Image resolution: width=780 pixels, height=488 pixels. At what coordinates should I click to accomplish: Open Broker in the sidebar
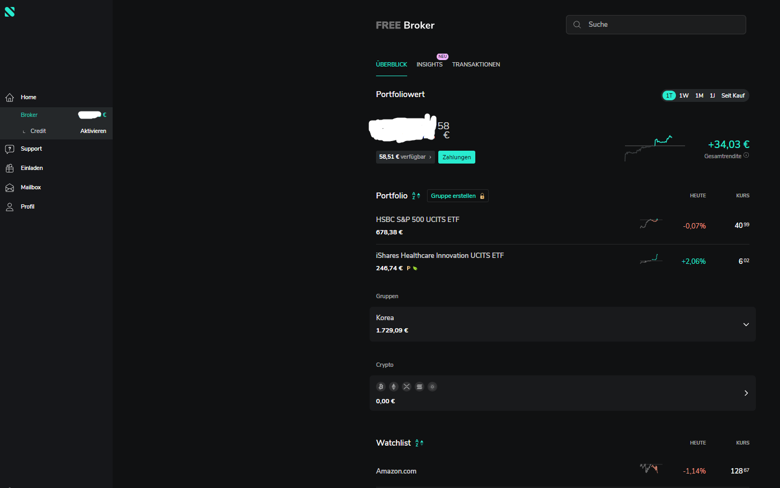click(56, 115)
